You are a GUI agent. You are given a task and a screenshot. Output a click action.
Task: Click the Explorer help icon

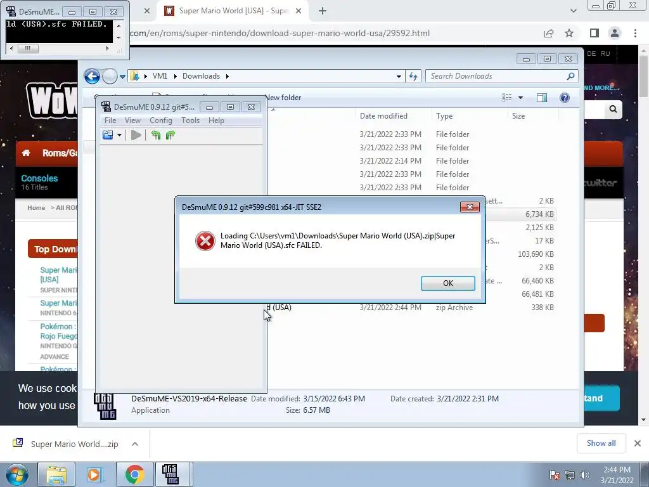(565, 98)
